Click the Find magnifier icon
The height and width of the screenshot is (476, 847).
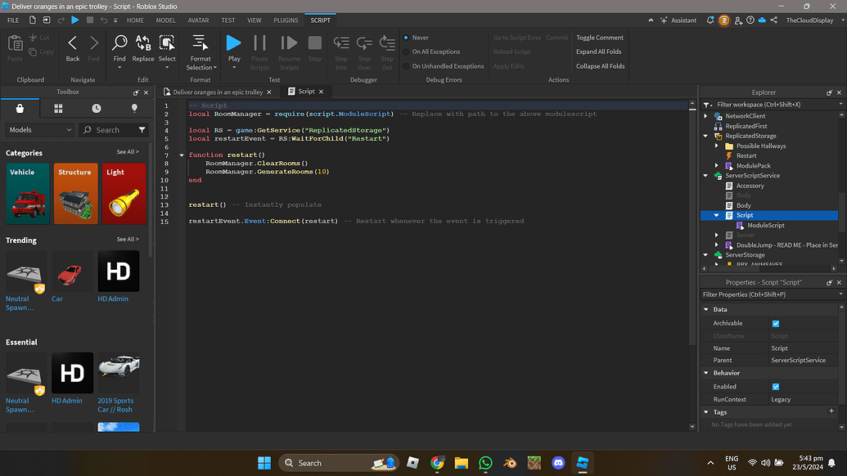119,43
